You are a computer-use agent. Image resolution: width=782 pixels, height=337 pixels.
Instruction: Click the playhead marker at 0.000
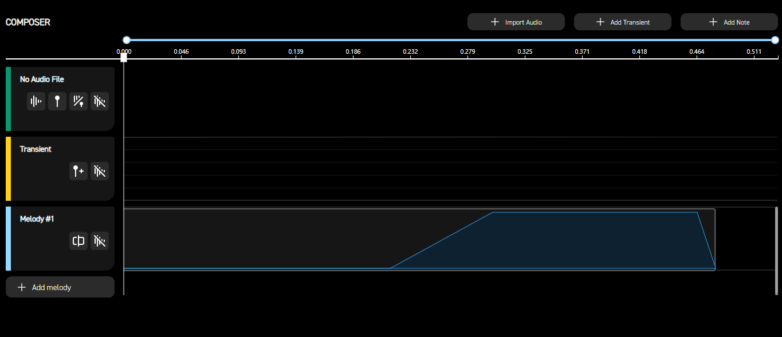(x=124, y=57)
